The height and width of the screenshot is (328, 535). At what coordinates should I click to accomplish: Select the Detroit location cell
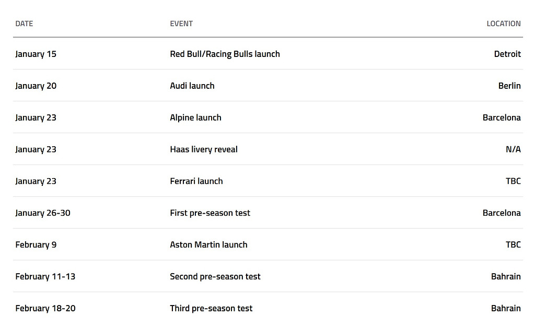507,54
